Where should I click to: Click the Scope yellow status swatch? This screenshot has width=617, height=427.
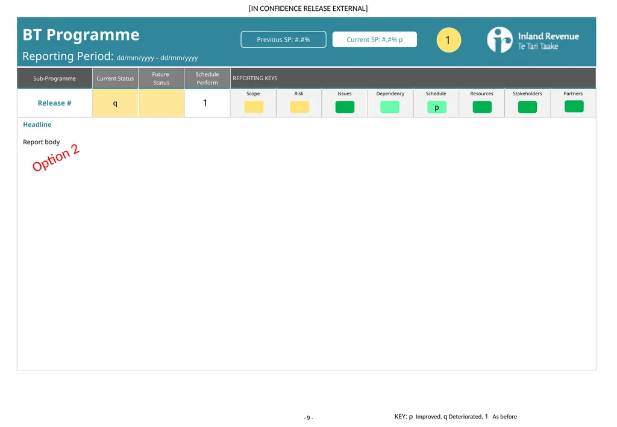coord(254,107)
